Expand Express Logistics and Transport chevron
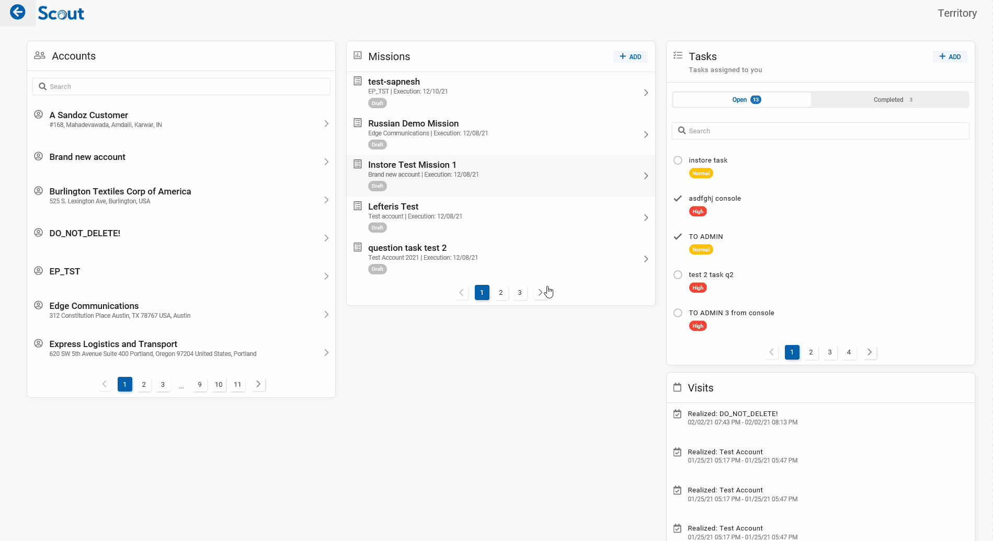993x541 pixels. pyautogui.click(x=326, y=353)
